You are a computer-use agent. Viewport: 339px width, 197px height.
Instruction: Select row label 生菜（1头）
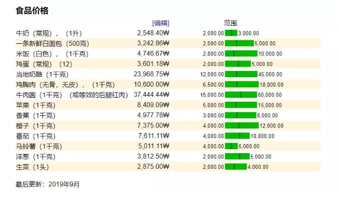pos(32,167)
